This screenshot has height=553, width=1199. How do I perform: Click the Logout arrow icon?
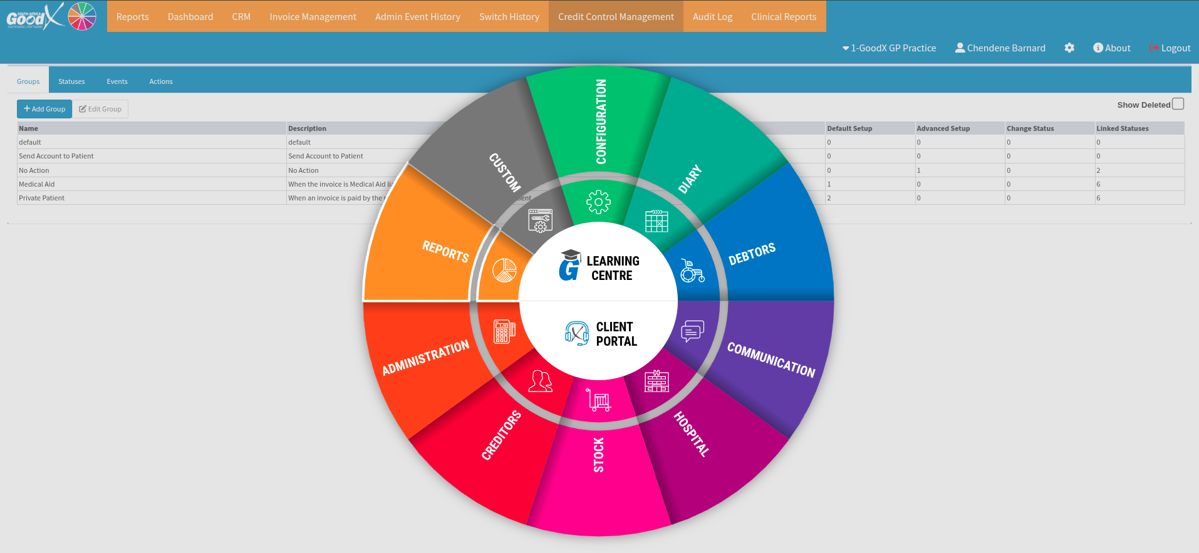1154,48
